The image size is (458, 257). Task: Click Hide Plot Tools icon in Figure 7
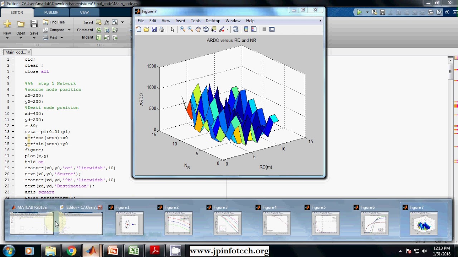pos(264,29)
